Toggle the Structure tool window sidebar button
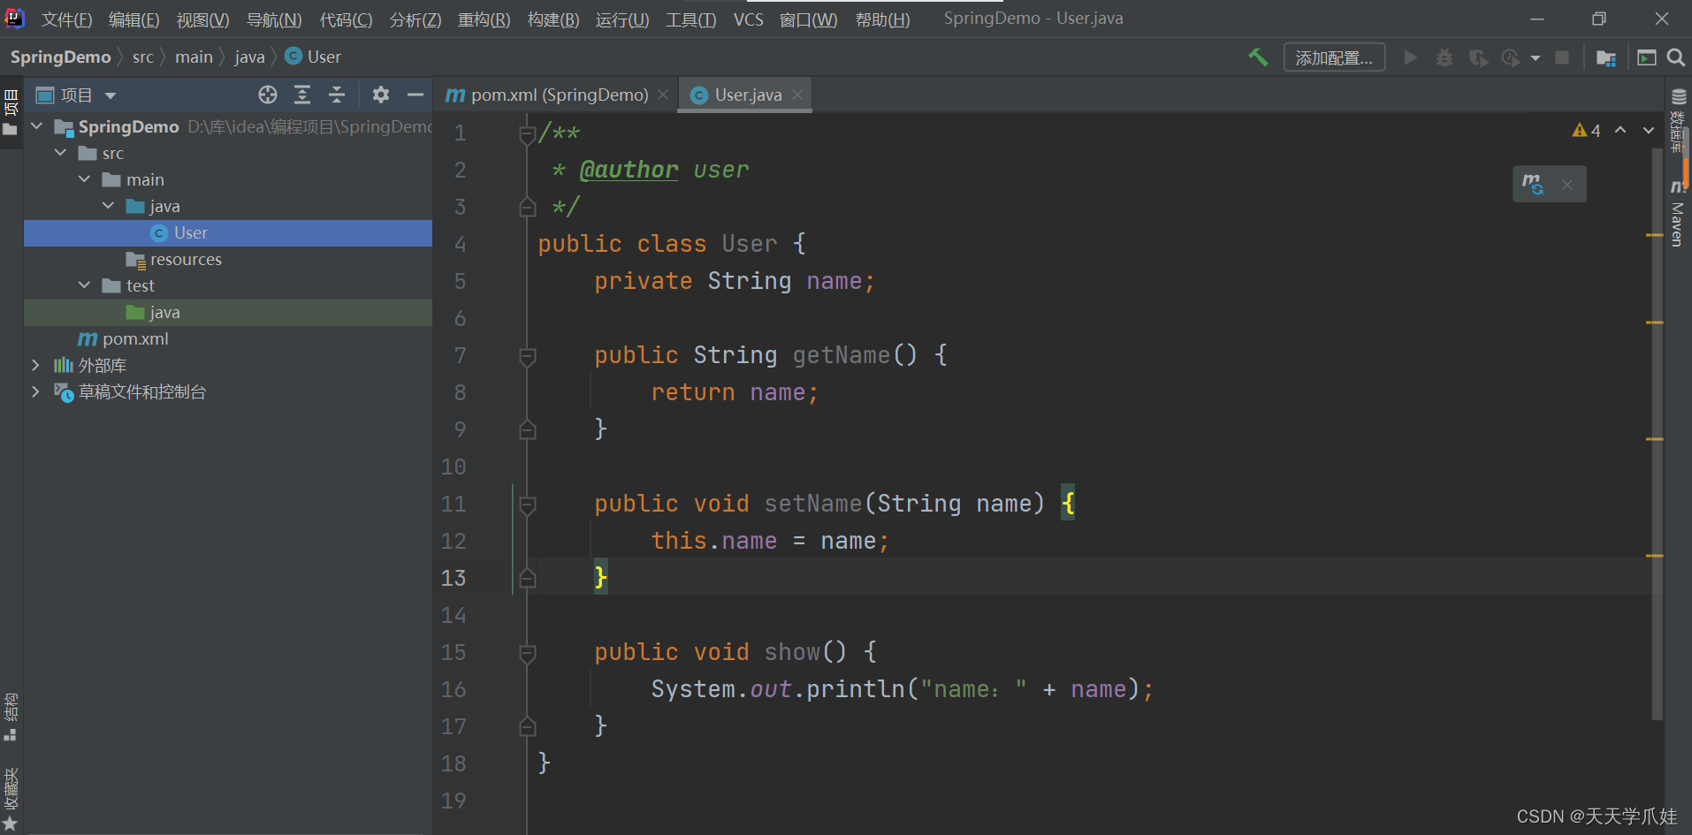 pos(11,717)
